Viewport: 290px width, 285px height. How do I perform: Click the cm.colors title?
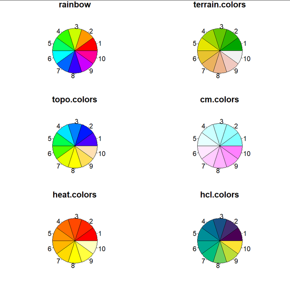(x=219, y=100)
